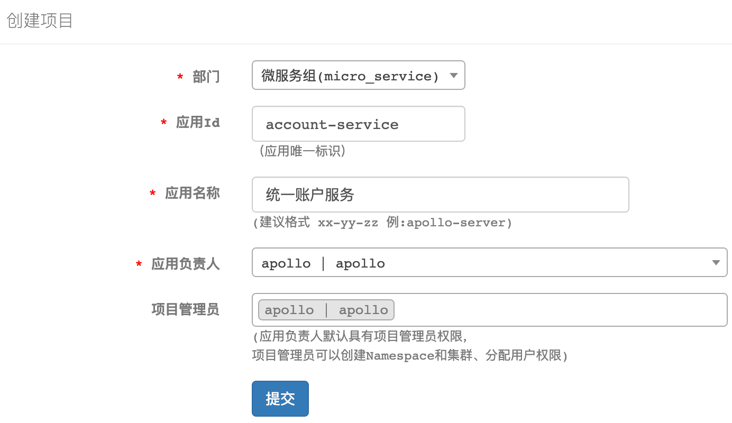Click the red asterisk beside 应用负责人
The image size is (732, 423).
[x=139, y=264]
